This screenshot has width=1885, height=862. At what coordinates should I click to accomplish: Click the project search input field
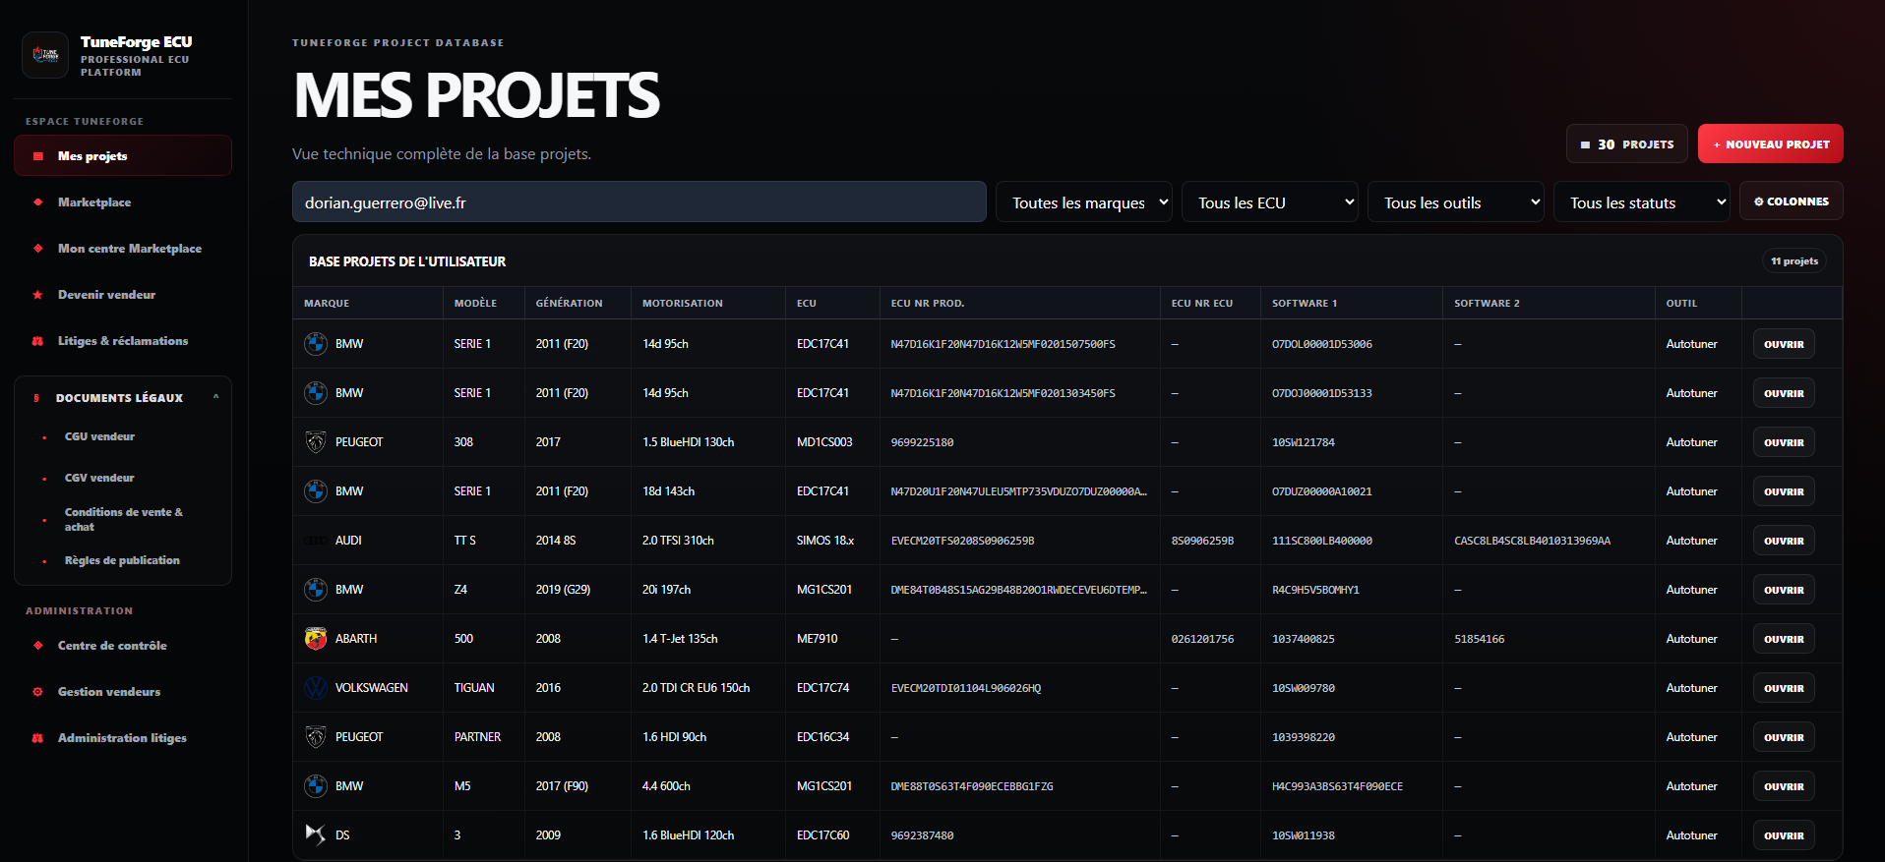tap(639, 202)
